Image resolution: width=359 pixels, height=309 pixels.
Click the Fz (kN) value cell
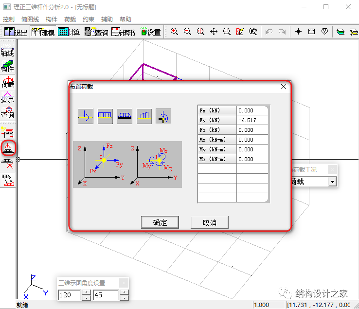pos(252,130)
